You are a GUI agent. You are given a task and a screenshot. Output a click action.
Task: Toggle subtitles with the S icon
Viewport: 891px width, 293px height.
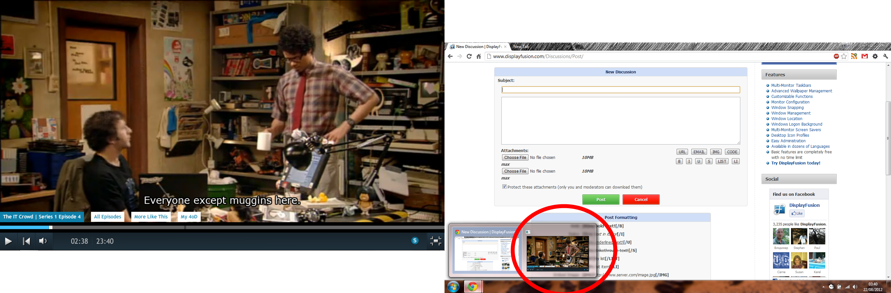point(415,241)
